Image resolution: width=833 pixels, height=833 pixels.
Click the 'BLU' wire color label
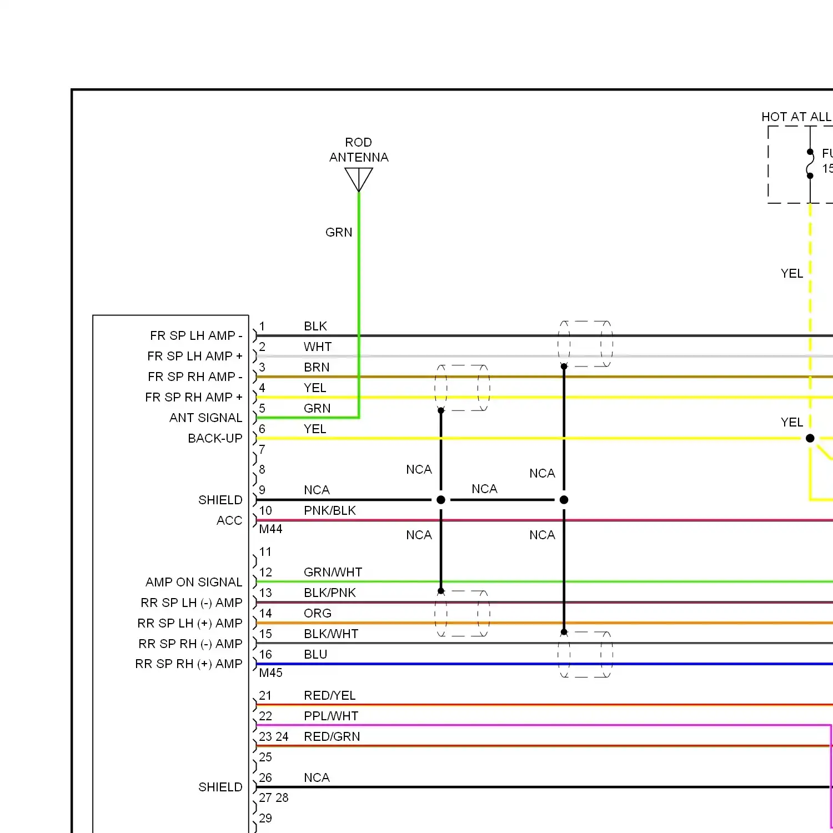click(x=315, y=654)
